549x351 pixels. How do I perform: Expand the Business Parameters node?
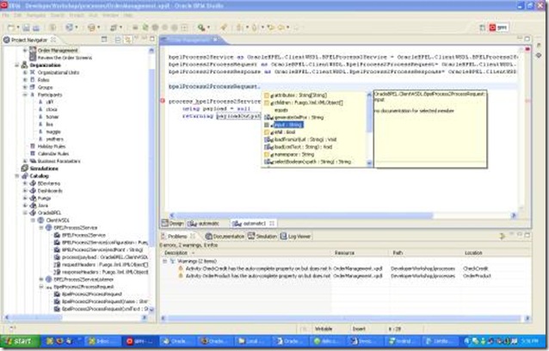point(25,161)
